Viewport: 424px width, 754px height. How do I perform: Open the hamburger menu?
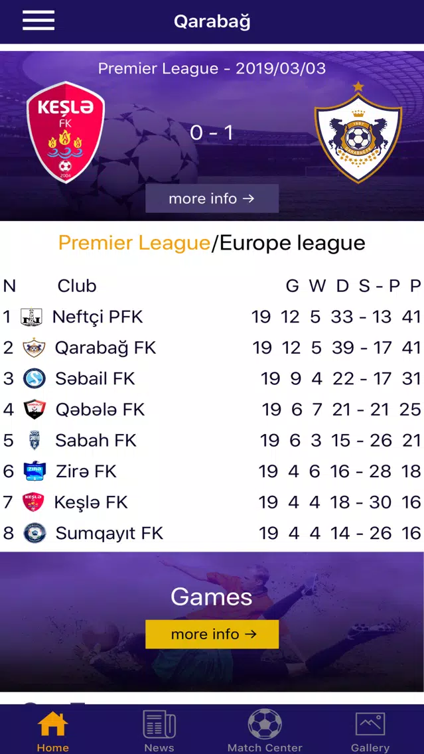coord(38,21)
